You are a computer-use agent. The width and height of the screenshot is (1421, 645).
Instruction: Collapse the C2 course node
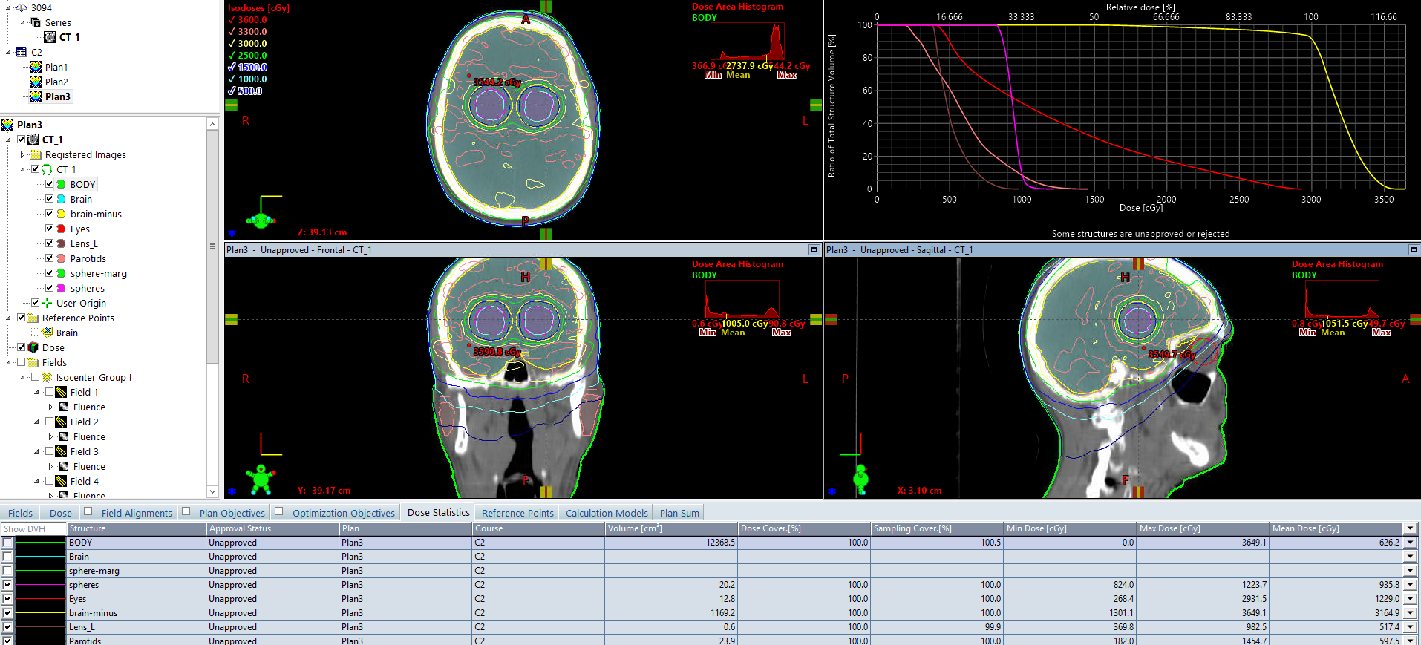pyautogui.click(x=9, y=52)
